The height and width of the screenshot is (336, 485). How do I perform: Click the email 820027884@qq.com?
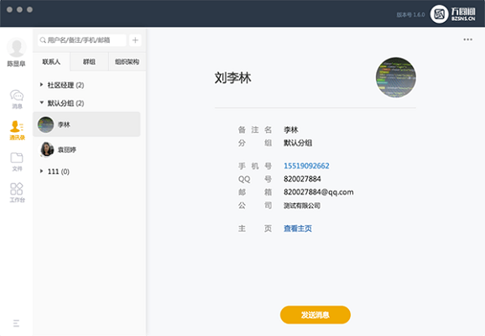tap(319, 192)
